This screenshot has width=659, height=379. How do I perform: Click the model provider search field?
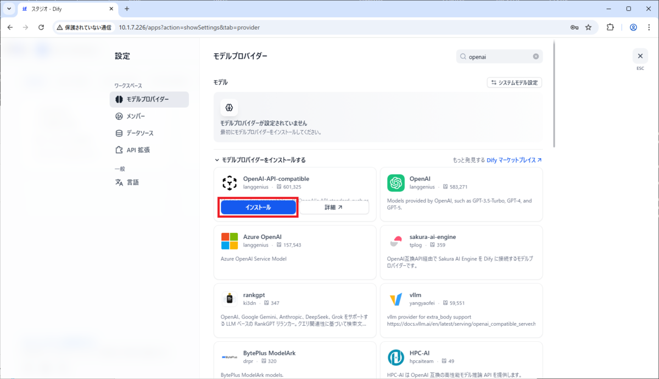click(500, 57)
